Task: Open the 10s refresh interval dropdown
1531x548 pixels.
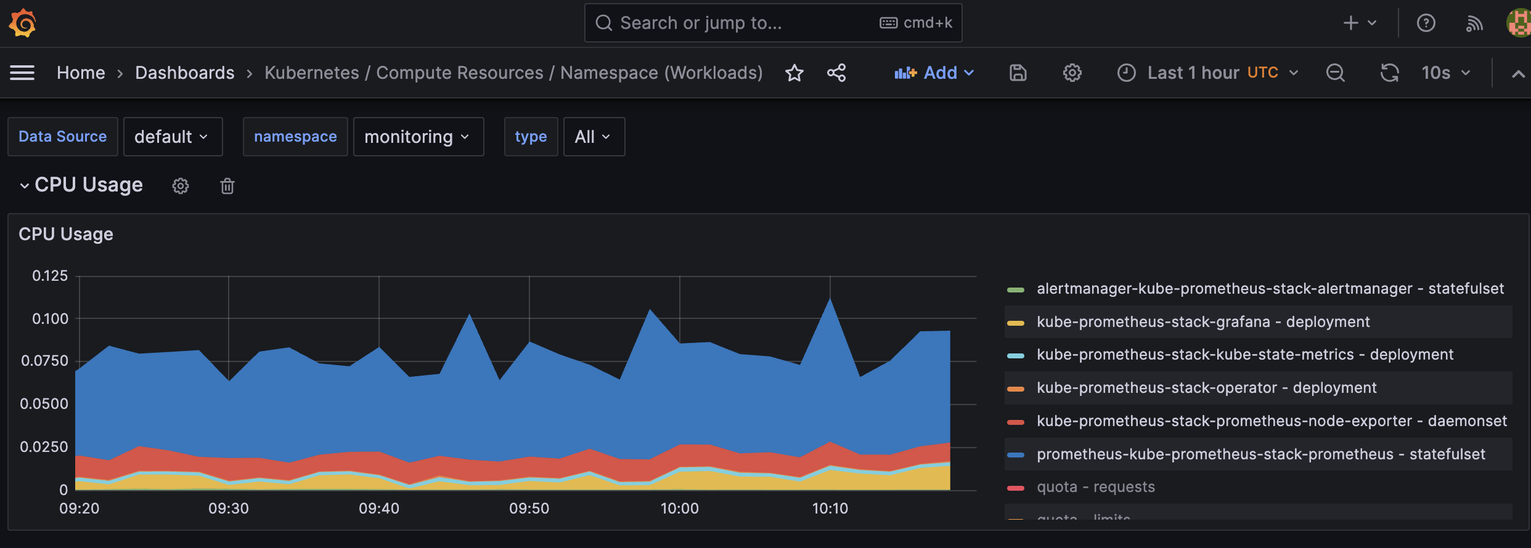Action: 1445,73
